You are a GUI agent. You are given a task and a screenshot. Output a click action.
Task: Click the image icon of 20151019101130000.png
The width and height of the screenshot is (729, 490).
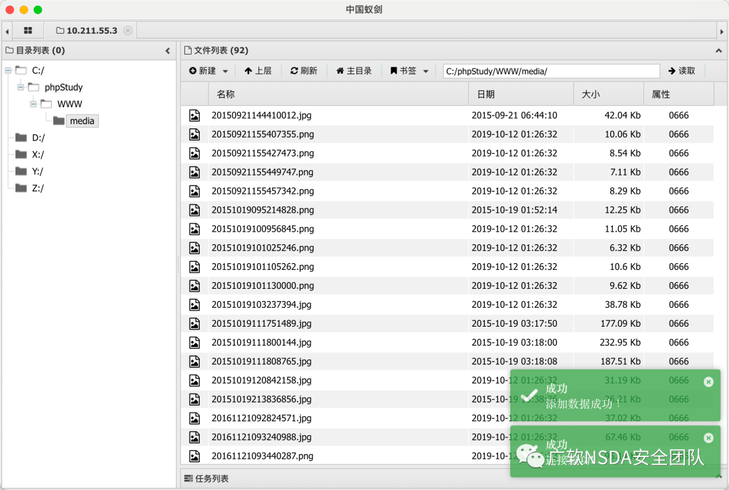point(194,286)
